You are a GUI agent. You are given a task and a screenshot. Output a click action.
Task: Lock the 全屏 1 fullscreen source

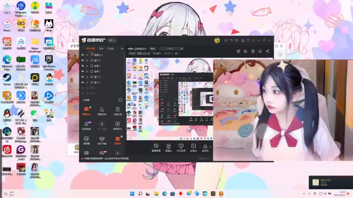[x=87, y=71]
